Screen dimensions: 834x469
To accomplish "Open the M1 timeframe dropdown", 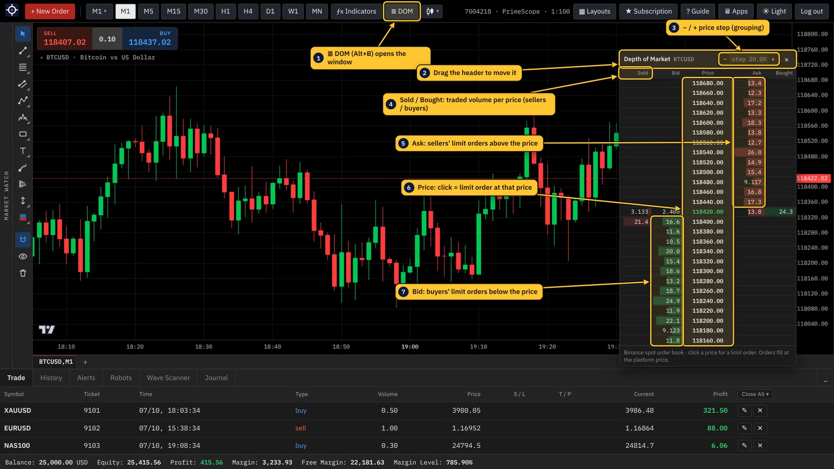I will click(x=99, y=11).
